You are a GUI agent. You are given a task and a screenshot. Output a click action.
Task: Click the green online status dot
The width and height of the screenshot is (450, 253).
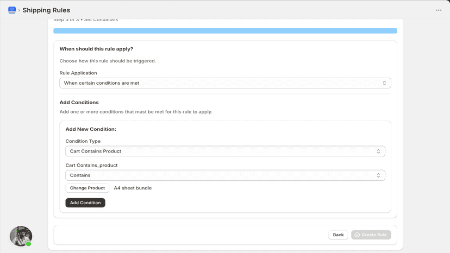28,244
